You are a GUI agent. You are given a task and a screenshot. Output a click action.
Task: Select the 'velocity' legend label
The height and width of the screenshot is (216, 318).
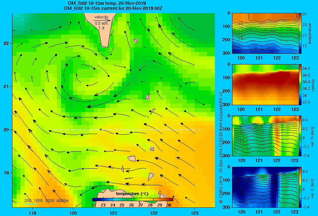click(101, 17)
